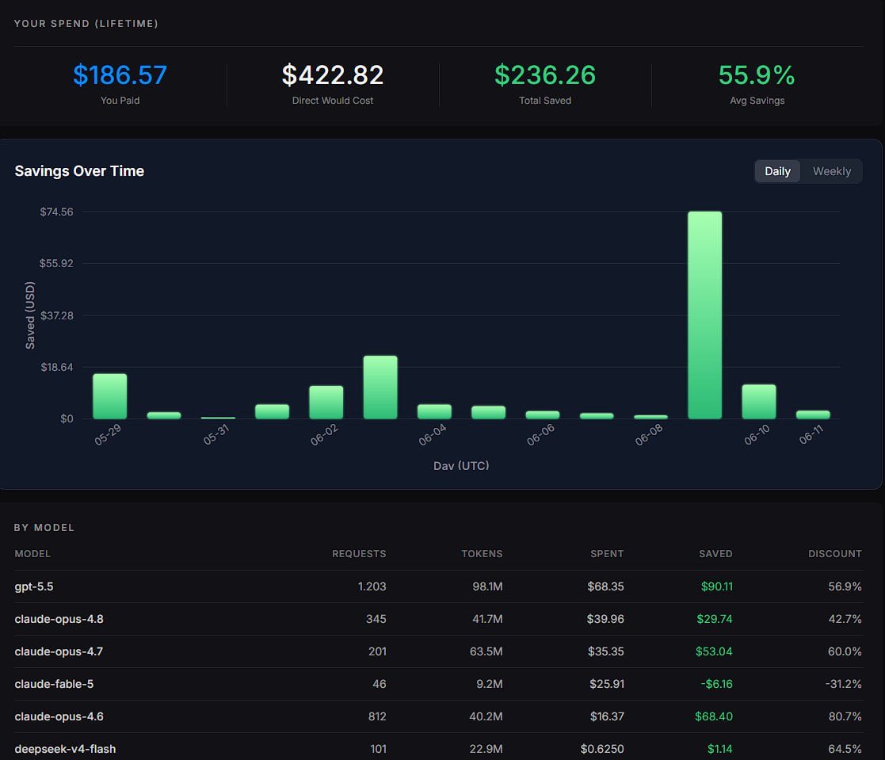This screenshot has height=760, width=885.
Task: Click claude-opus-4.6 discount 80.7%
Action: [845, 716]
